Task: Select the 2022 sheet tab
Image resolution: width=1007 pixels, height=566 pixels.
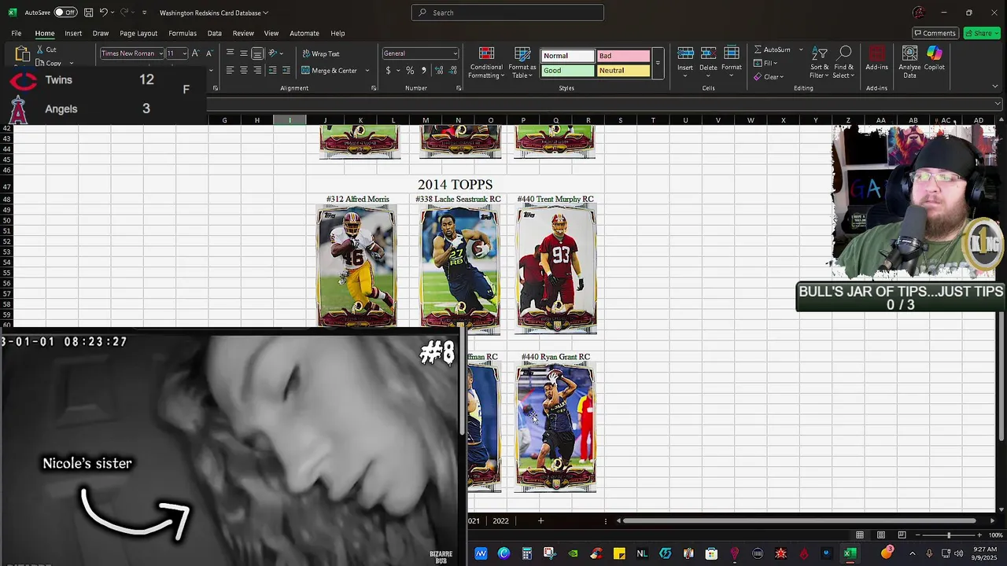Action: point(500,520)
